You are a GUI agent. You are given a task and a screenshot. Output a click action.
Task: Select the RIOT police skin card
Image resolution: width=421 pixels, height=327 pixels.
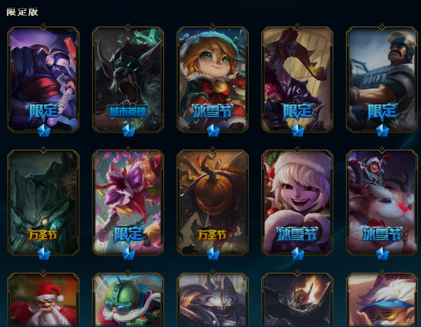(x=382, y=79)
